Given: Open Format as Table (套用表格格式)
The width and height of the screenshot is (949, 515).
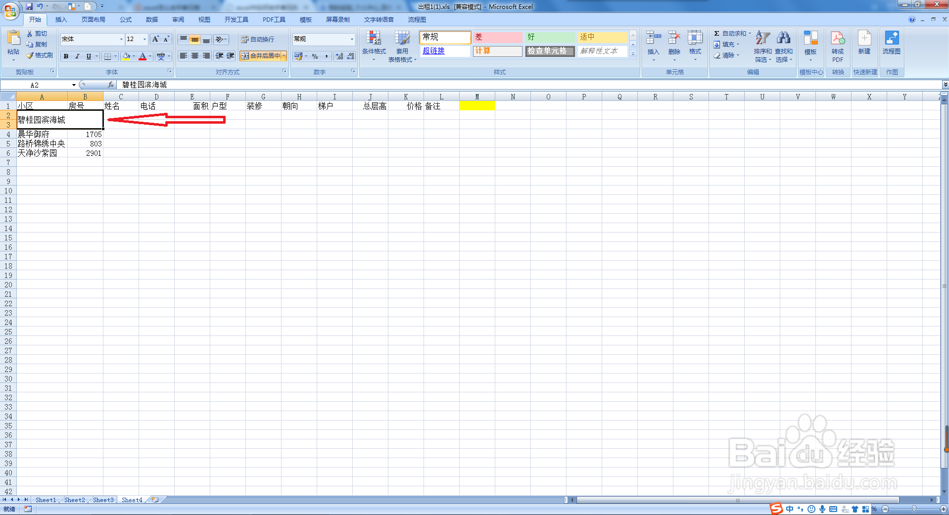Looking at the screenshot, I should click(402, 46).
